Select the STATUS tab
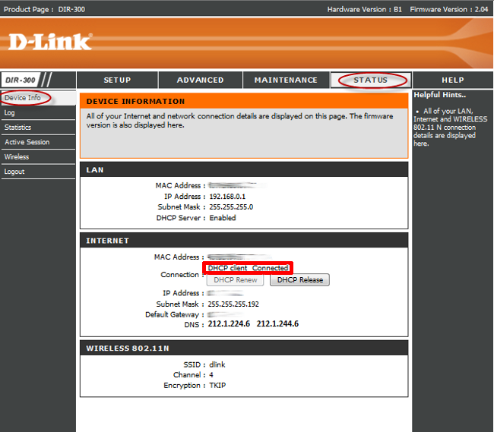 pos(371,80)
